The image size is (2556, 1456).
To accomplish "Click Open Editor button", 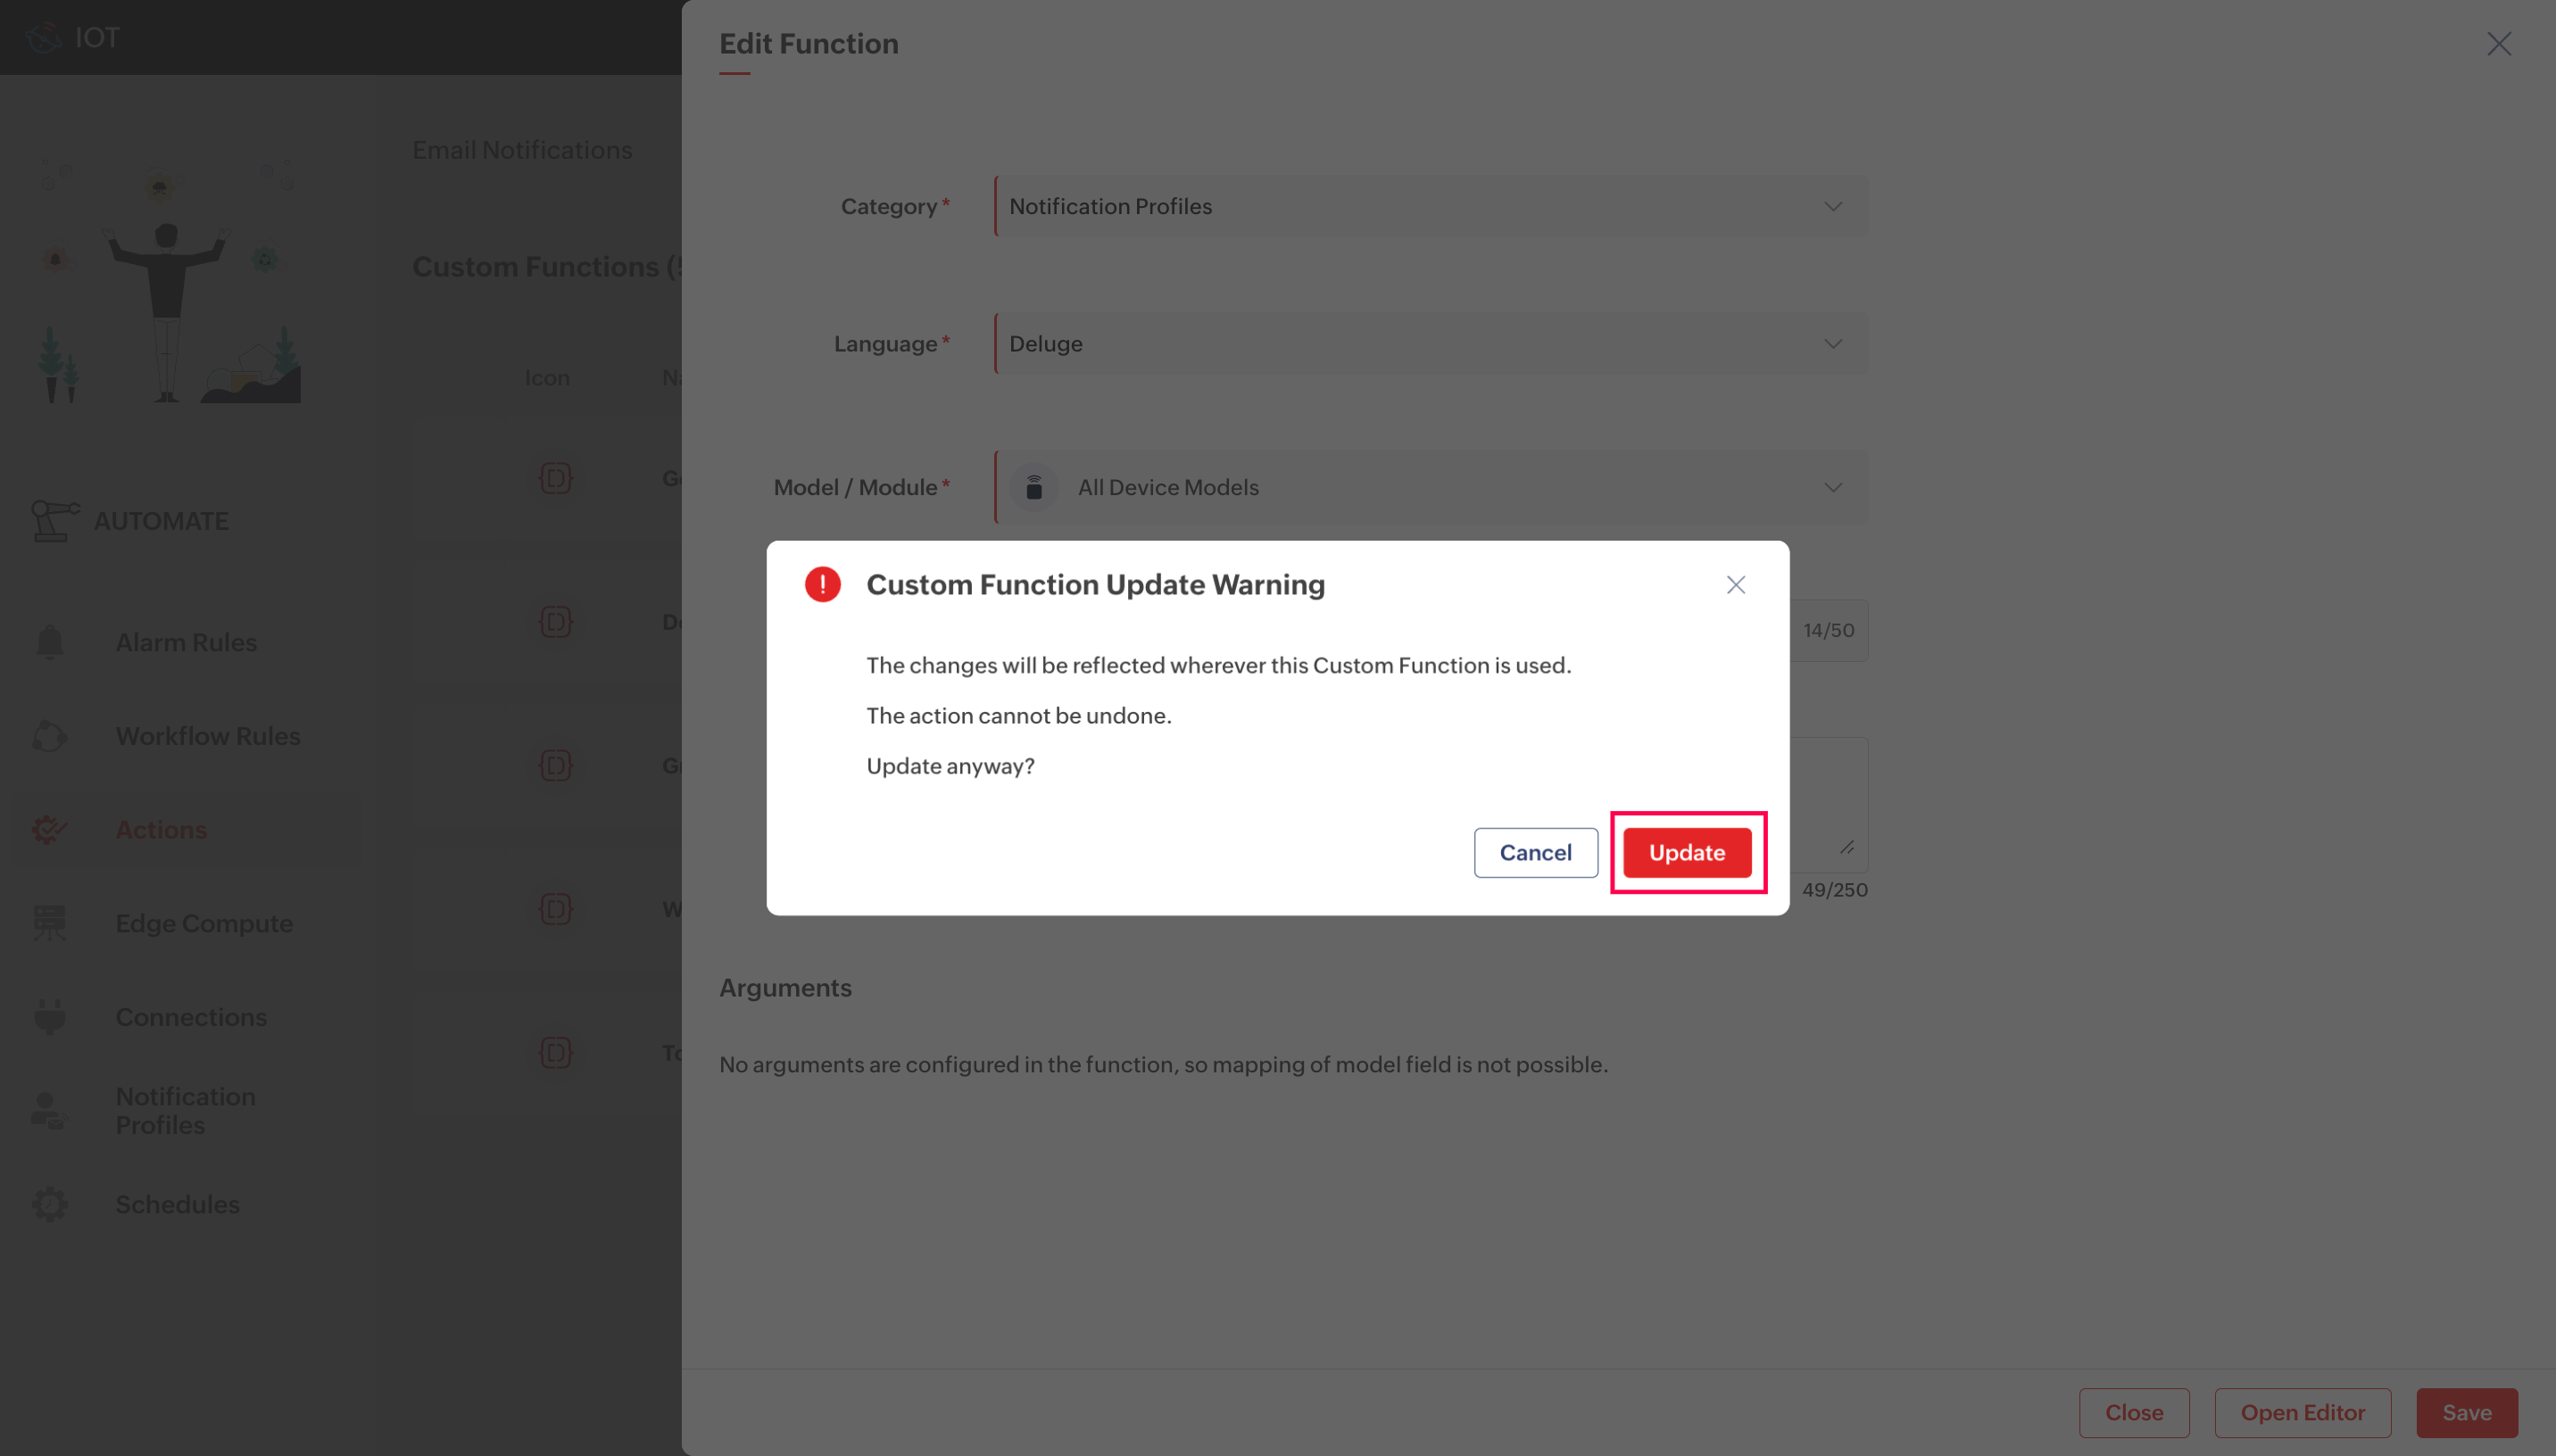I will click(2302, 1412).
